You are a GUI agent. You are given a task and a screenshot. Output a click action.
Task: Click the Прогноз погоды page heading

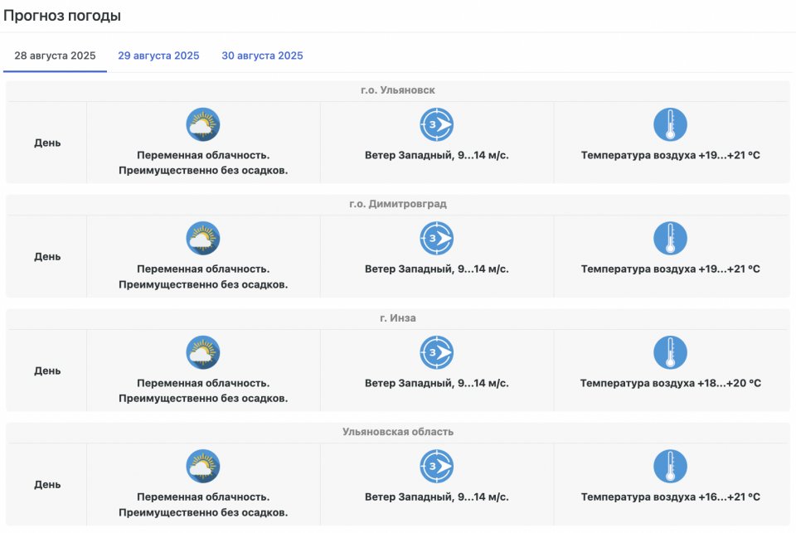(x=62, y=16)
